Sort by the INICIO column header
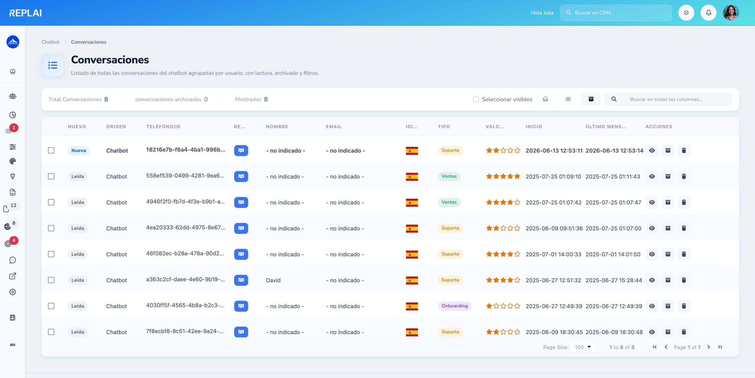 click(x=534, y=127)
